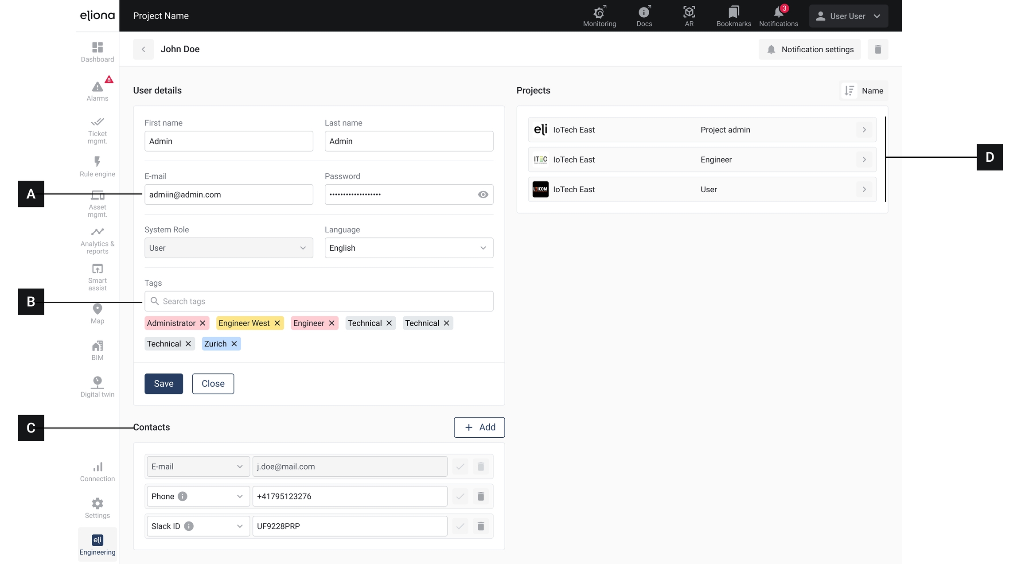Open the Digital twin sidebar item
The height and width of the screenshot is (564, 1021).
coord(97,387)
